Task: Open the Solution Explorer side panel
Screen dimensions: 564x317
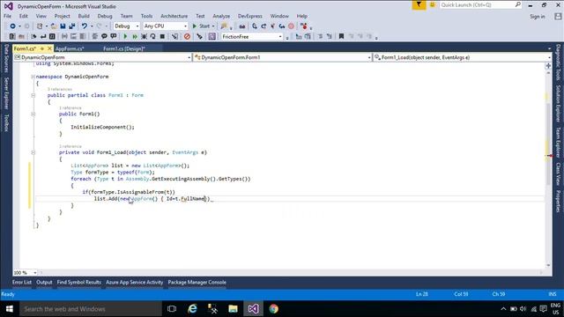Action: [x=558, y=104]
